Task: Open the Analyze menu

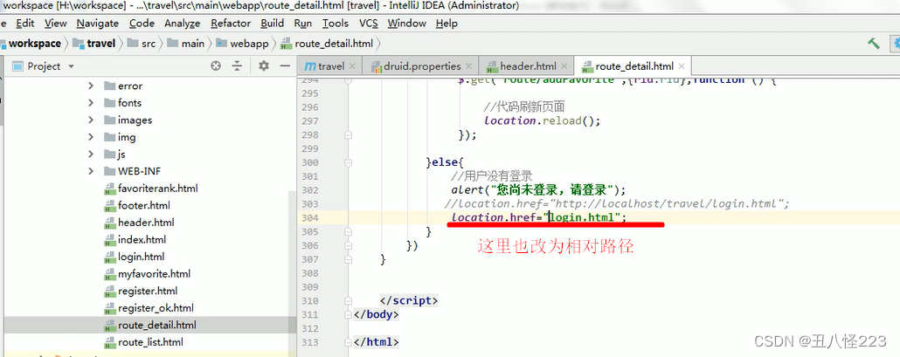Action: (182, 24)
